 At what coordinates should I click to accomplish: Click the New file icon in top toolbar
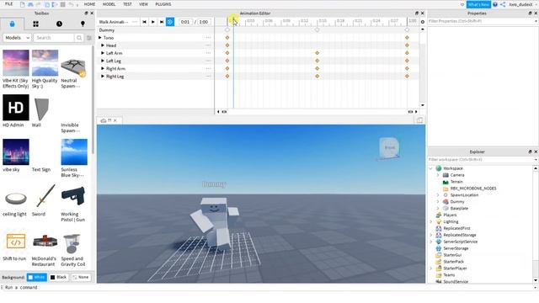tap(23, 4)
